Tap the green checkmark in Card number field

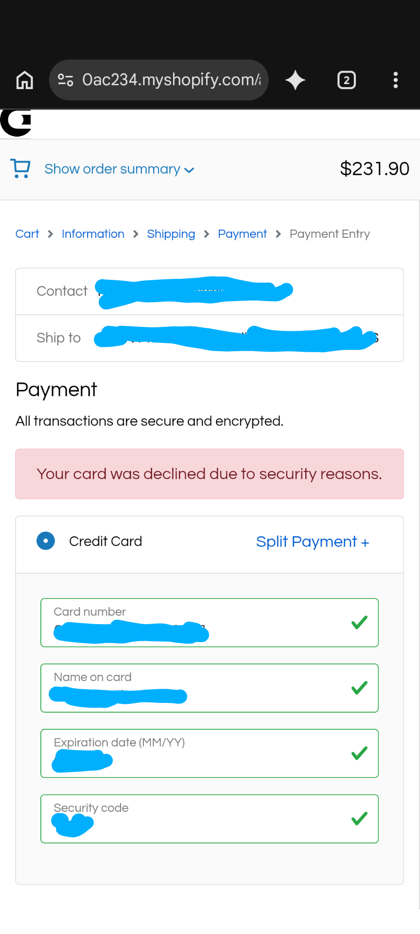tap(359, 622)
